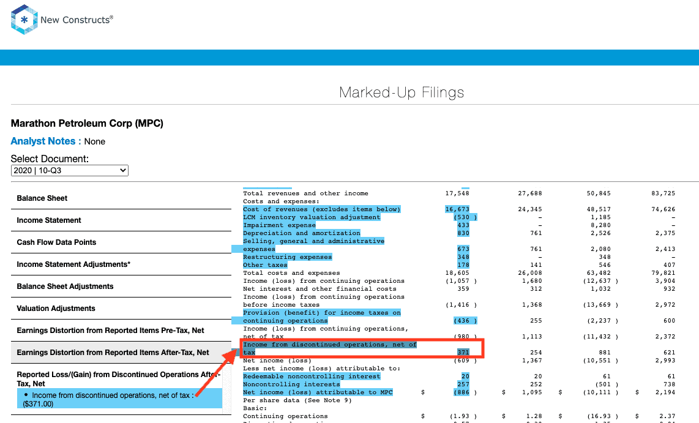Click 'Total costs and expenses' row label
Image resolution: width=699 pixels, height=423 pixels.
coord(291,273)
